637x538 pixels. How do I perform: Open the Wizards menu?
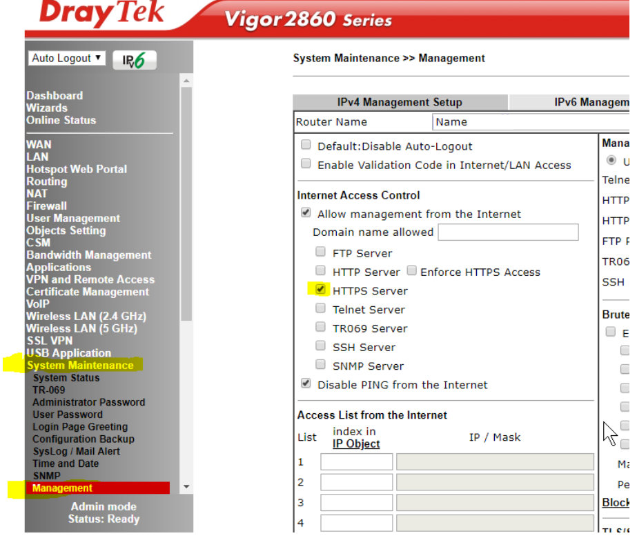coord(47,108)
